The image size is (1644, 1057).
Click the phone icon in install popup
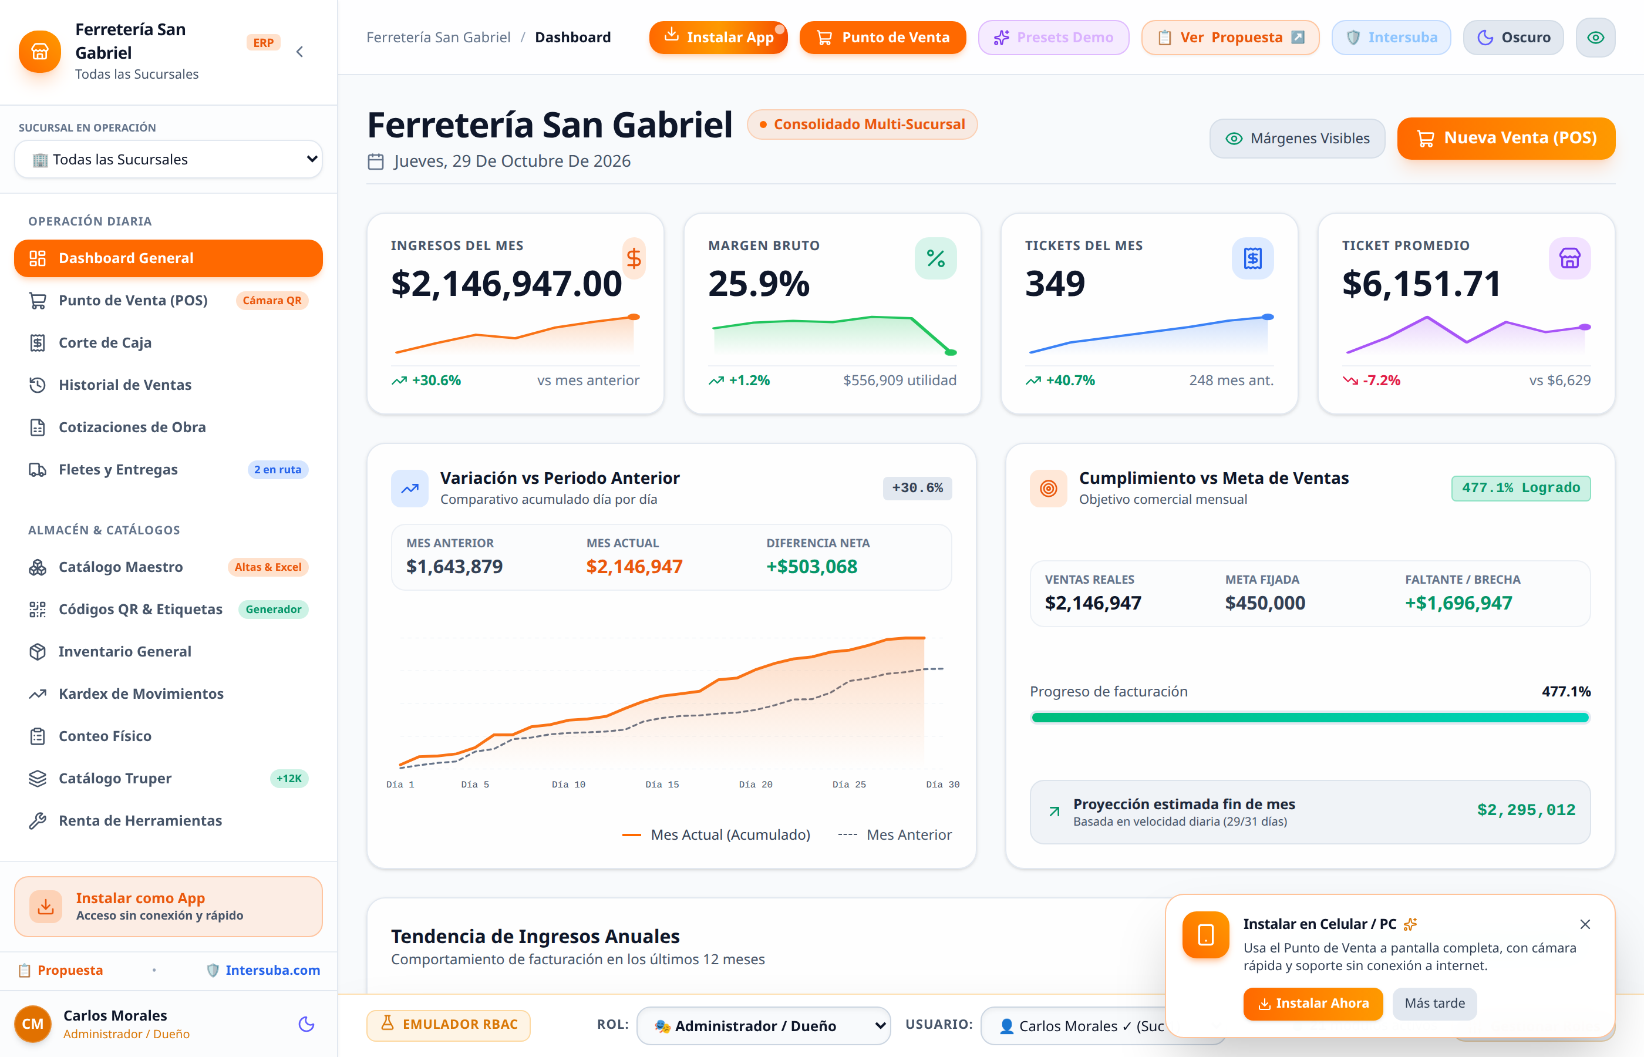(1205, 935)
